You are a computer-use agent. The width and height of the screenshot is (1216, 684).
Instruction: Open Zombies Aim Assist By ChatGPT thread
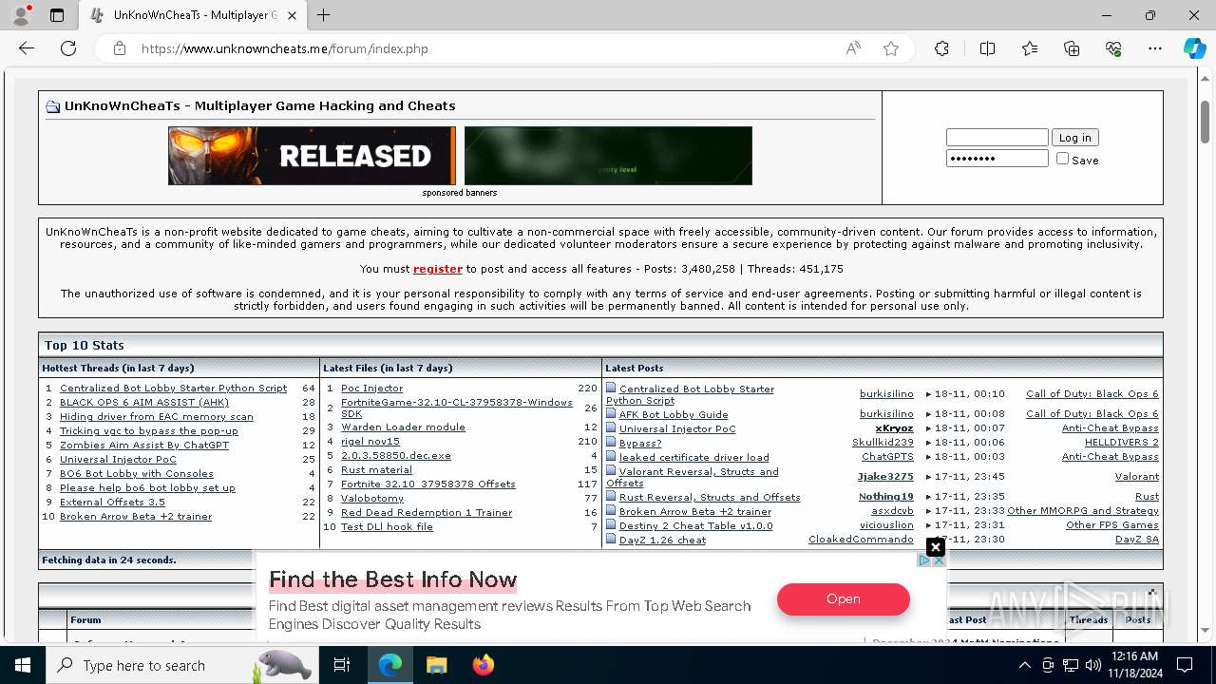(x=144, y=445)
